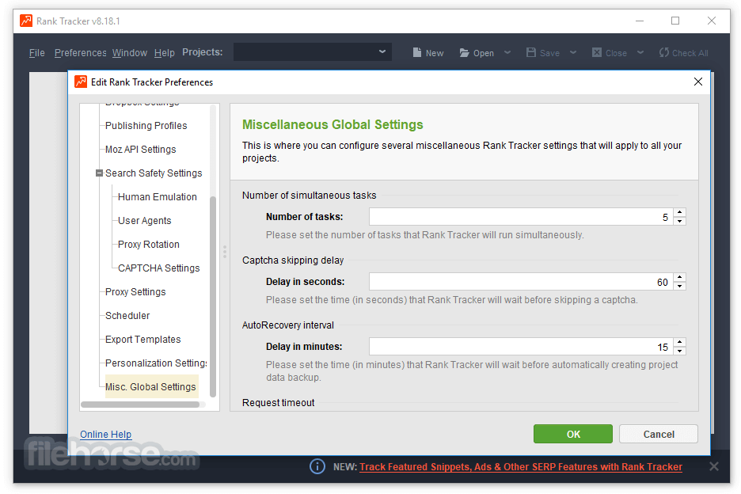Image resolution: width=741 pixels, height=494 pixels.
Task: Click the Number of tasks input field
Action: click(x=521, y=216)
